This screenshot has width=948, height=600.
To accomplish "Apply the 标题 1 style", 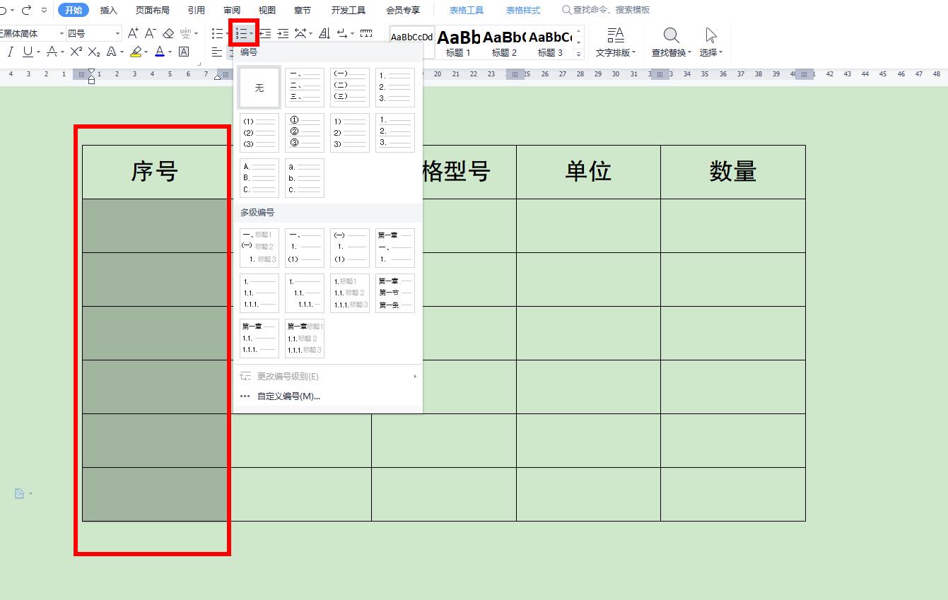I will point(459,42).
